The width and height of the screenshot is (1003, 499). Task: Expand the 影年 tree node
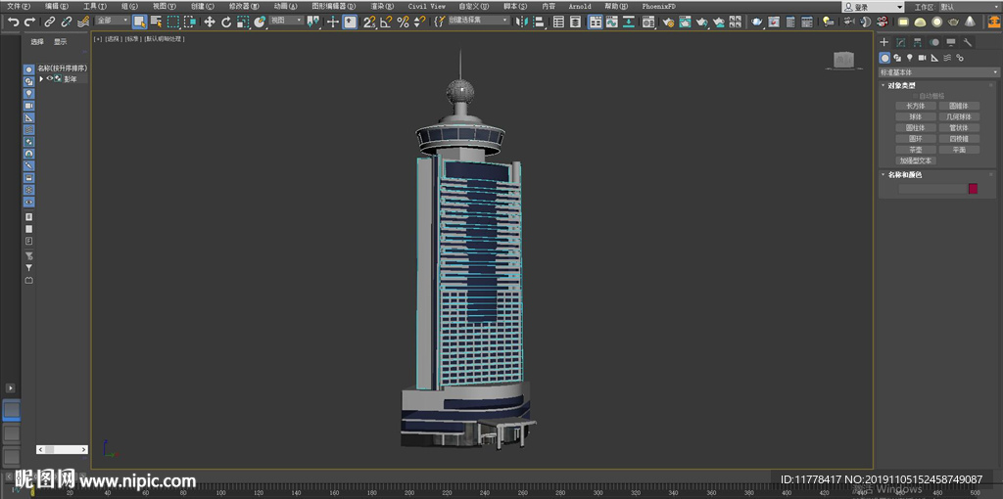click(x=41, y=79)
